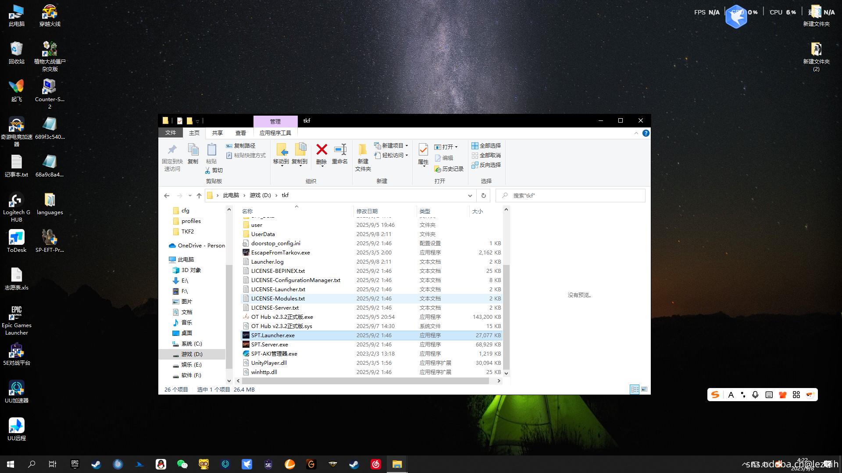Open the recent locations dropdown arrow

click(190, 196)
